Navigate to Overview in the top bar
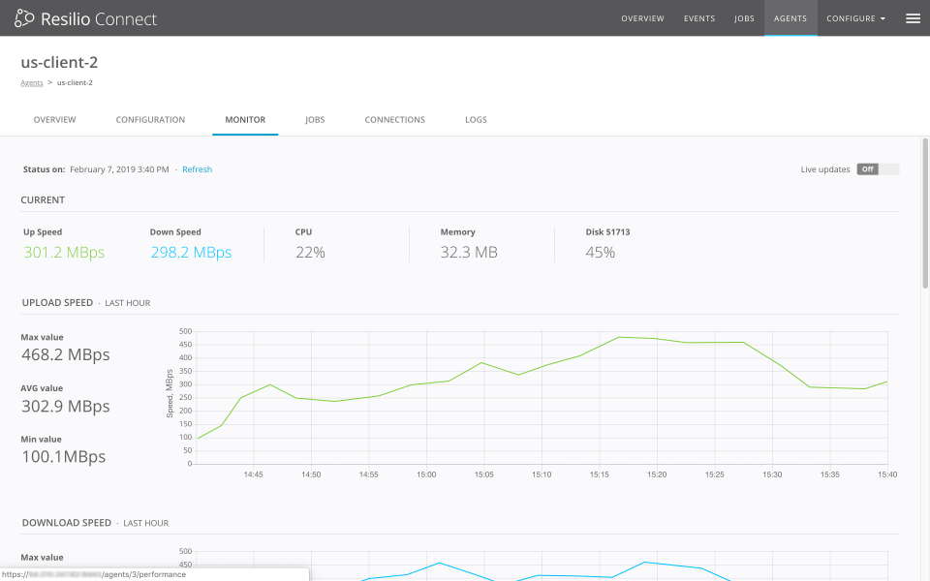This screenshot has height=581, width=930. coord(642,17)
